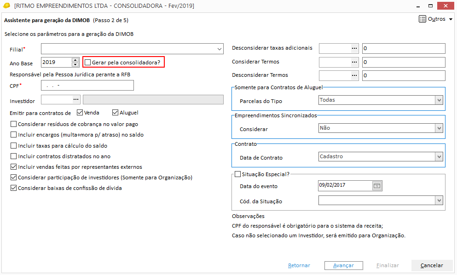
Task: Check Incluir contratos distratados no ano
Action: [x=13, y=156]
